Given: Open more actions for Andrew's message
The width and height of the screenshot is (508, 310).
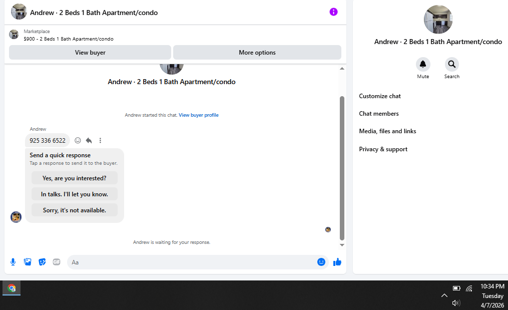Looking at the screenshot, I should pos(100,140).
